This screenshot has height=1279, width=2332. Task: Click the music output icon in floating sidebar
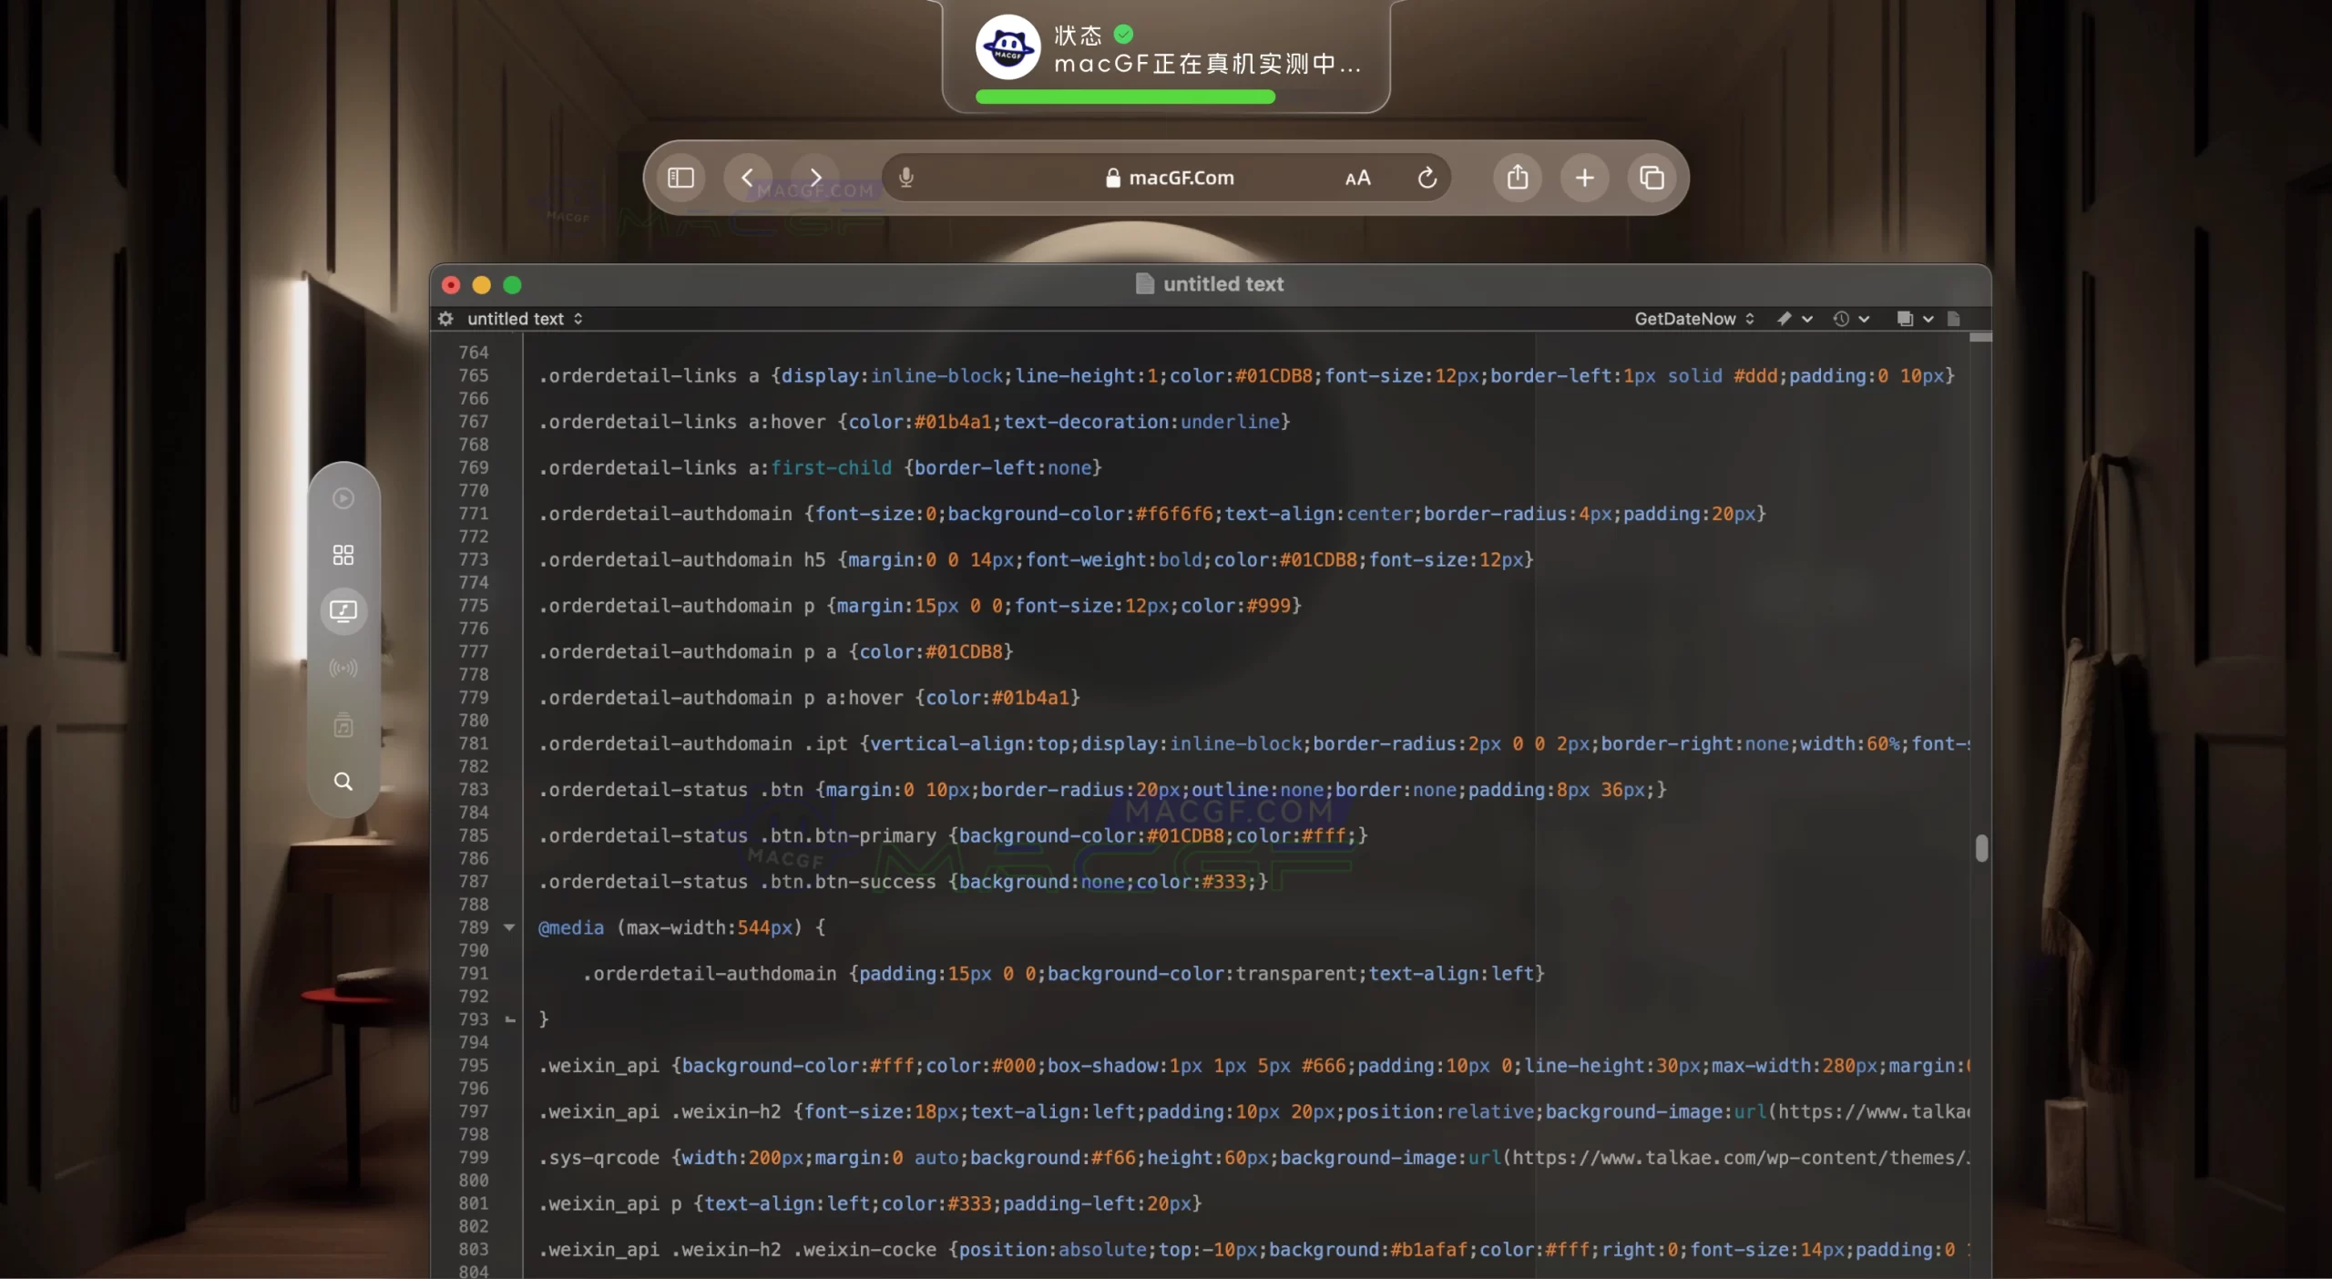(343, 725)
